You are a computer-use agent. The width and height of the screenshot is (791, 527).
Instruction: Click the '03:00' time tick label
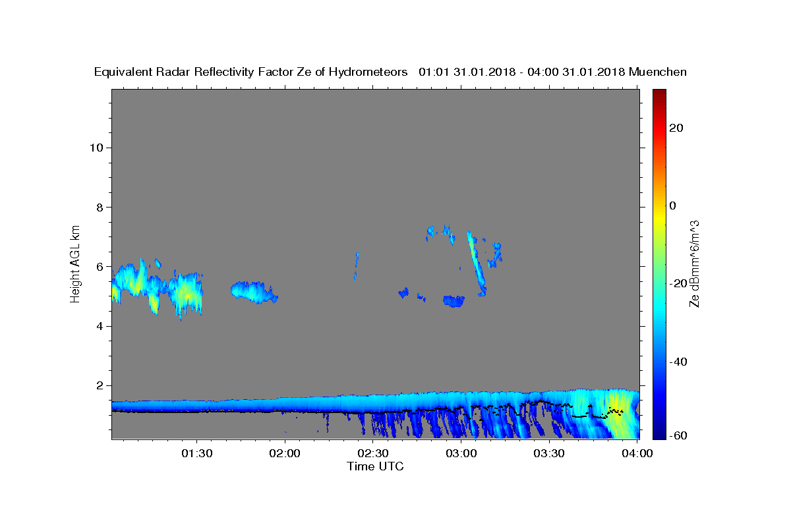pos(461,453)
